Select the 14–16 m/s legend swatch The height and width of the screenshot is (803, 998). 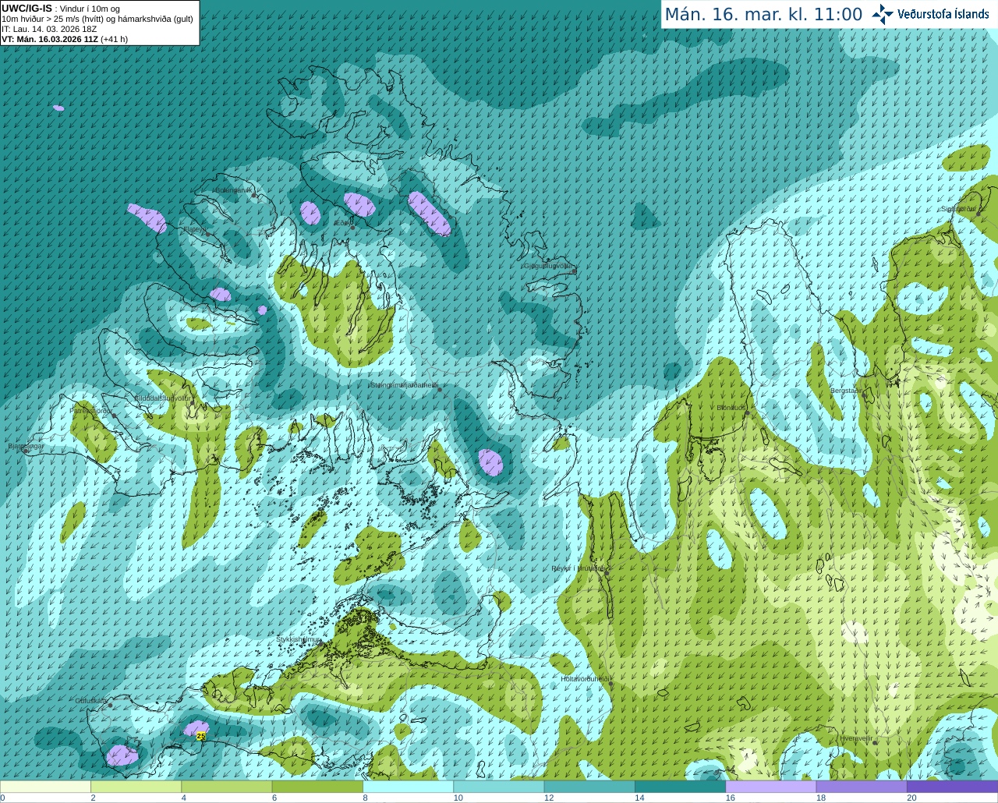pyautogui.click(x=680, y=786)
